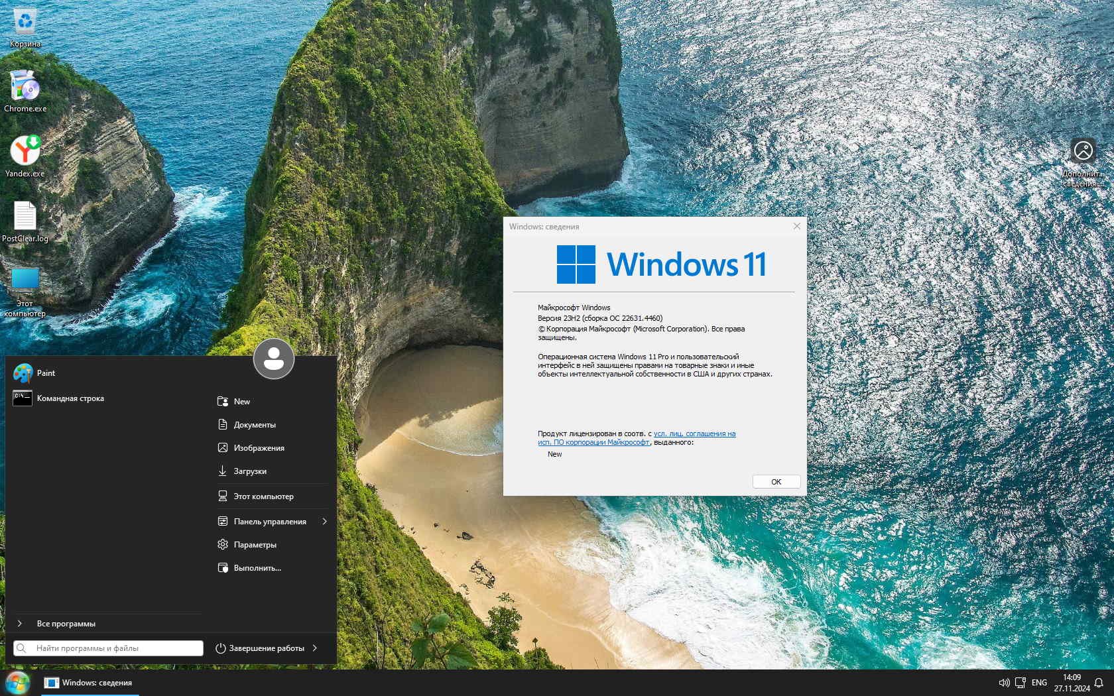Open Панель управления in the Start menu
Viewport: 1114px width, 696px height.
coord(273,521)
